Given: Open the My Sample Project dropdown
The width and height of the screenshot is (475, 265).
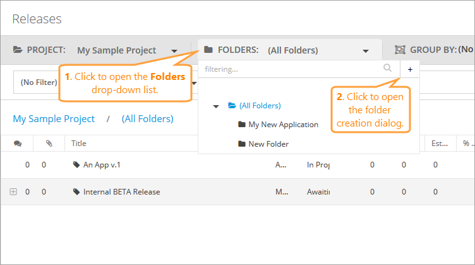Looking at the screenshot, I should (x=126, y=50).
